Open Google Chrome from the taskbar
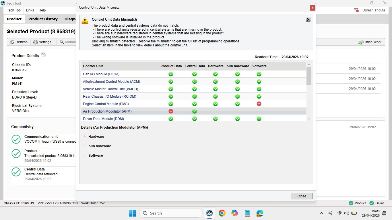 [x=222, y=213]
